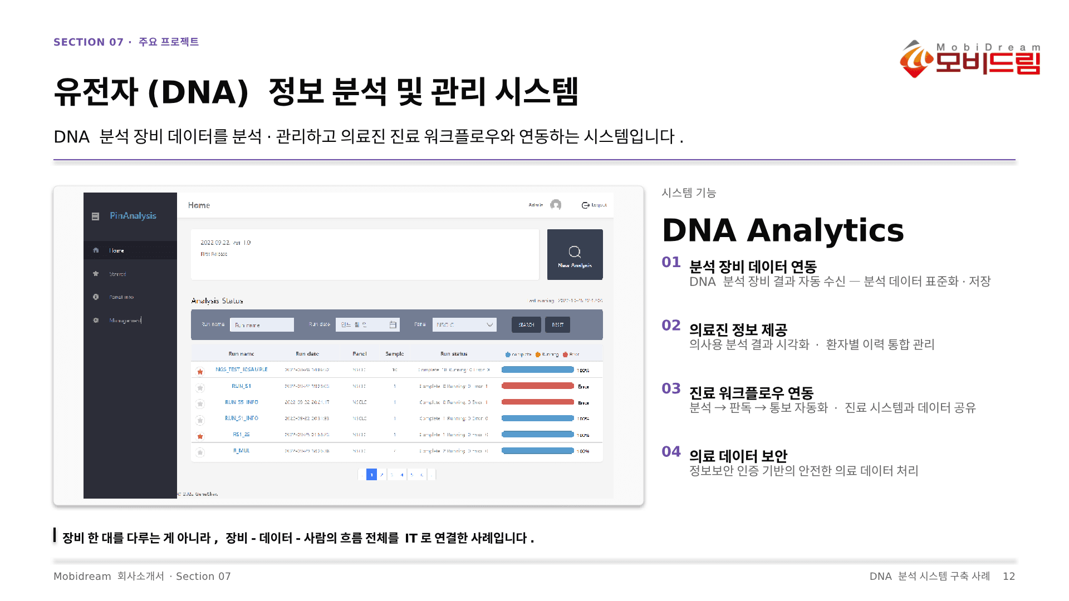This screenshot has height=601, width=1069.
Task: Click the previous page arrow in pagination
Action: coord(362,475)
